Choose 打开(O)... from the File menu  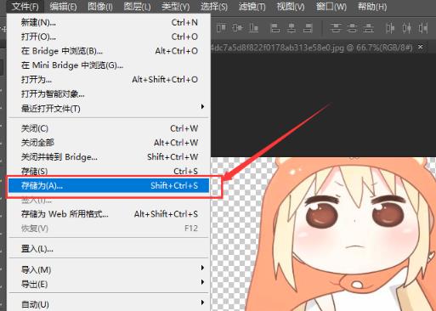coord(109,37)
